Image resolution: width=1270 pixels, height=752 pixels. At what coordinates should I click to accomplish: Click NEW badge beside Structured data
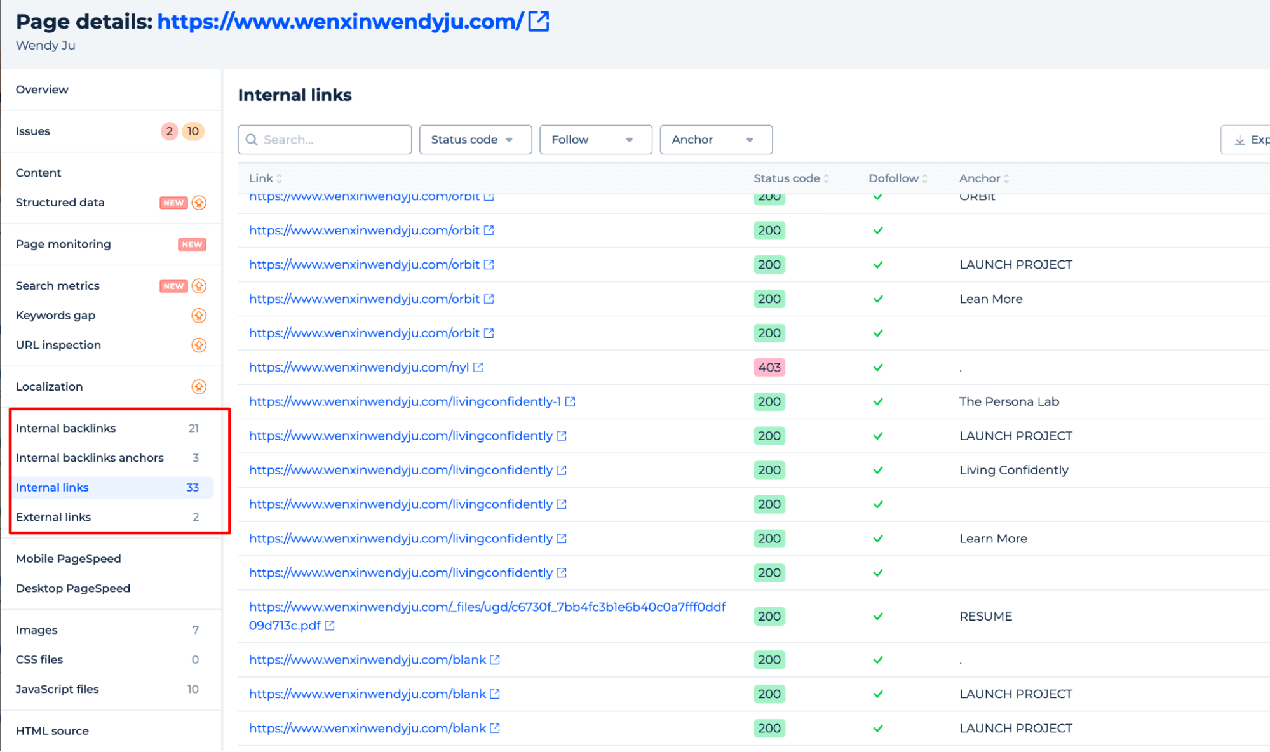click(x=173, y=203)
